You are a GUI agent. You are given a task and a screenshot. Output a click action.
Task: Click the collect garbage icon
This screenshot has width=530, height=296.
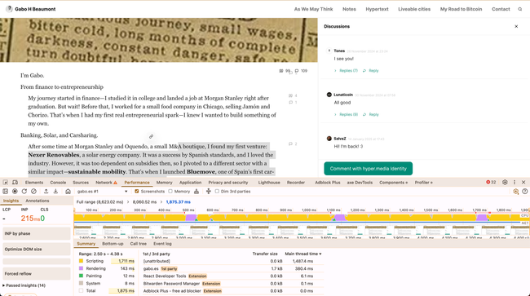pos(197,192)
